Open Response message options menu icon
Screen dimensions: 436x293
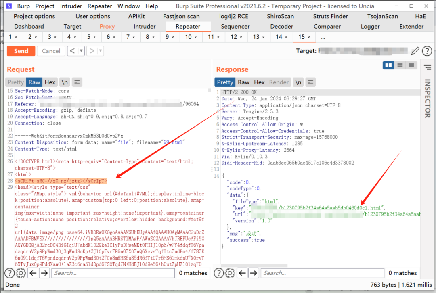tap(310, 82)
